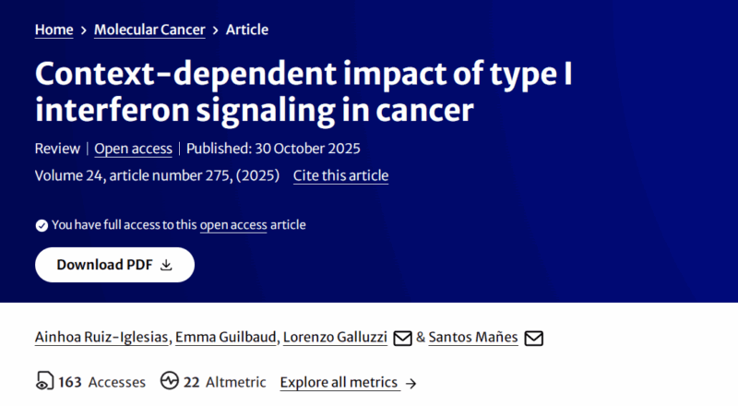Click the eye Accesses icon
738x406 pixels.
(44, 382)
